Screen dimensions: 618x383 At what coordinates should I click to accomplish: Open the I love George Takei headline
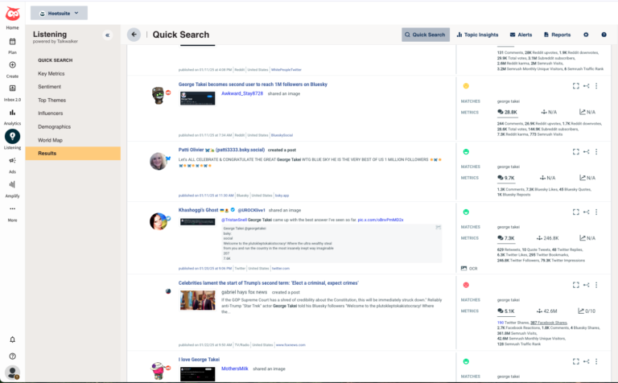(x=199, y=360)
